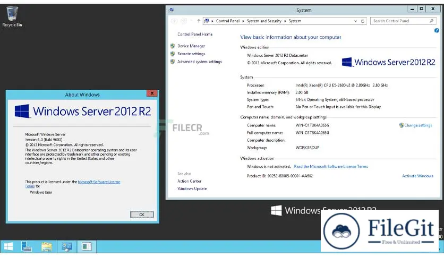Open Windows Update link
This screenshot has width=444, height=257.
point(192,189)
